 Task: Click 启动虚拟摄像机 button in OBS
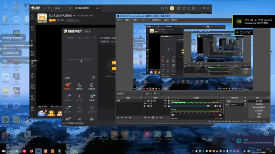pos(259,107)
